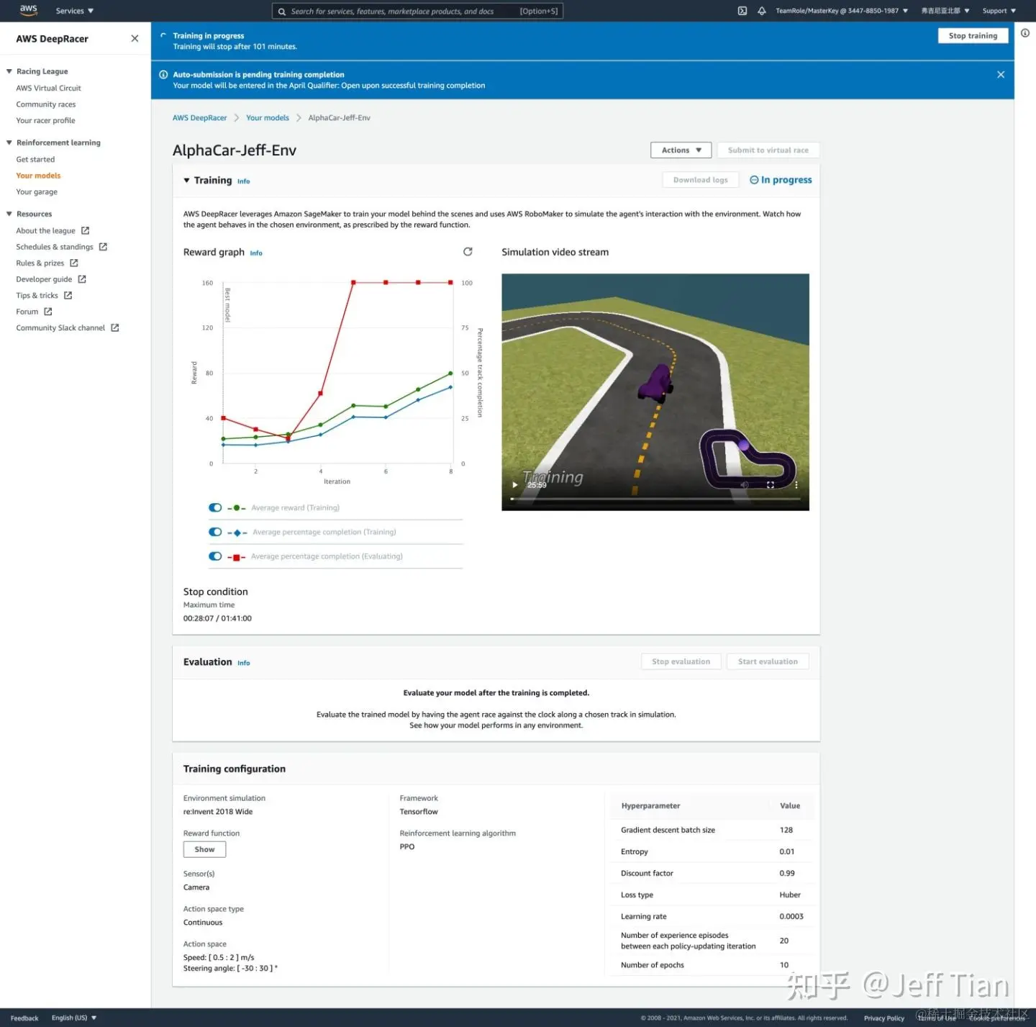Open the English (US) language dropdown
1036x1027 pixels.
click(74, 1018)
